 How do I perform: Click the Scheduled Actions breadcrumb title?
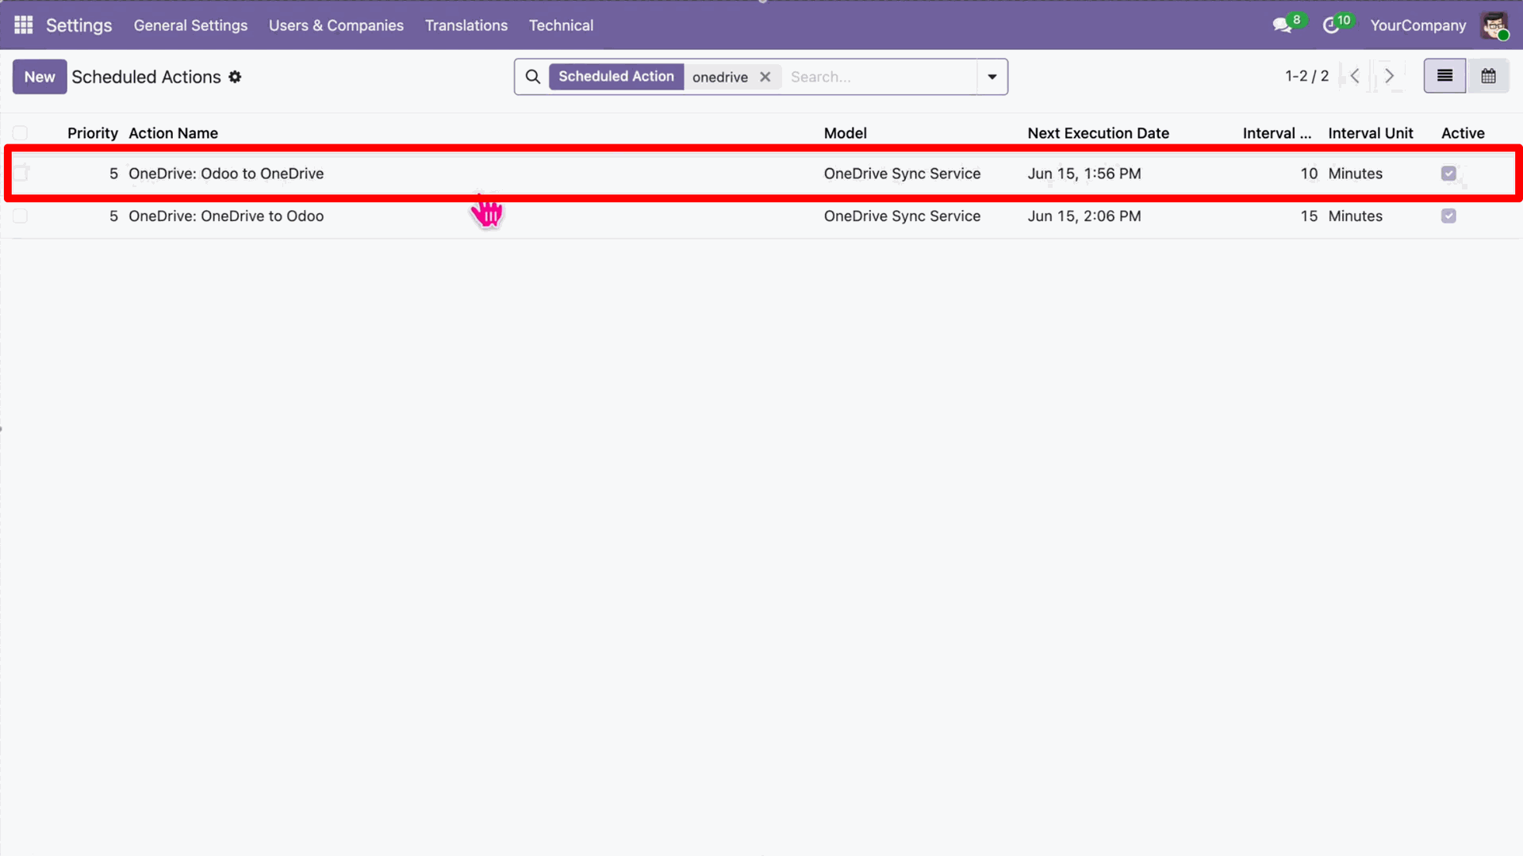pos(146,77)
